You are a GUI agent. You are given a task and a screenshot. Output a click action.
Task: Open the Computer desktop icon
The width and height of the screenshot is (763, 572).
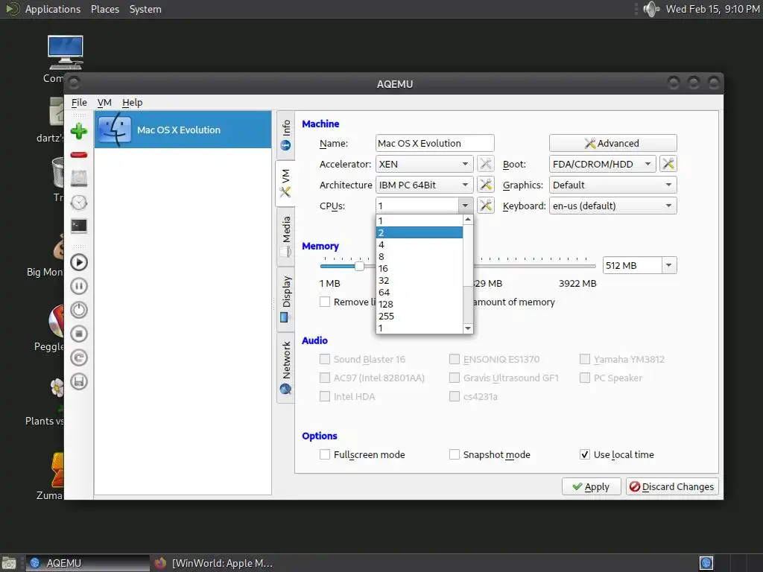66,53
